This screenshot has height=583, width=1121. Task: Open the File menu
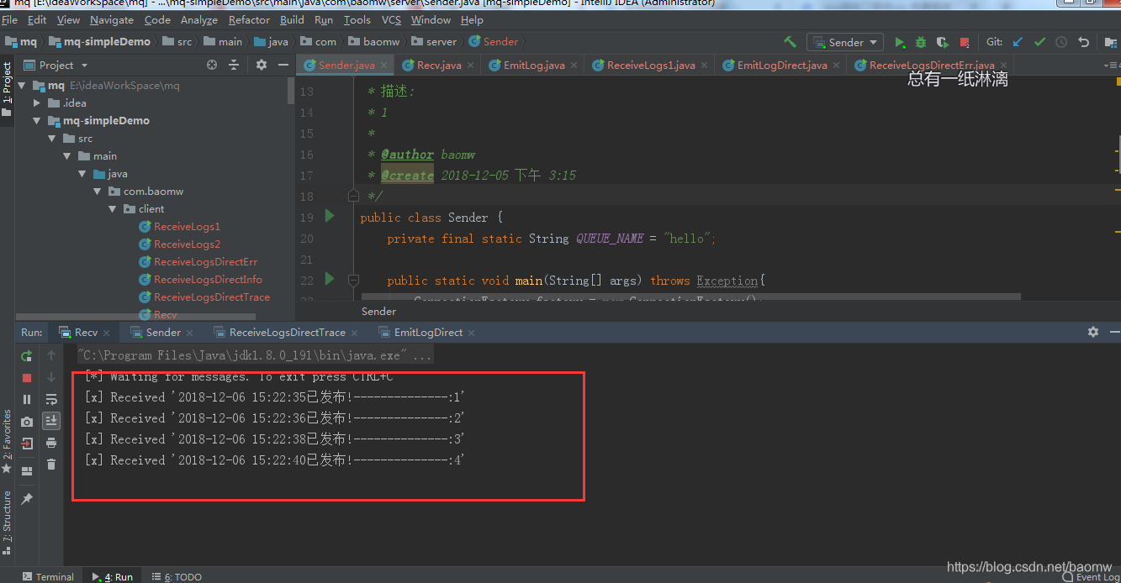point(10,19)
